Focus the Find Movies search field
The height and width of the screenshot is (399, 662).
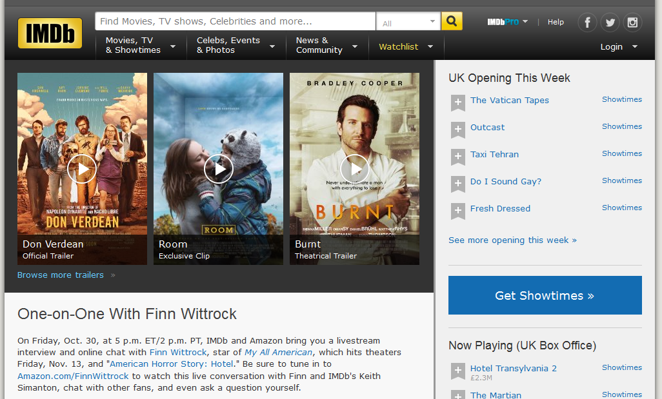pos(235,21)
